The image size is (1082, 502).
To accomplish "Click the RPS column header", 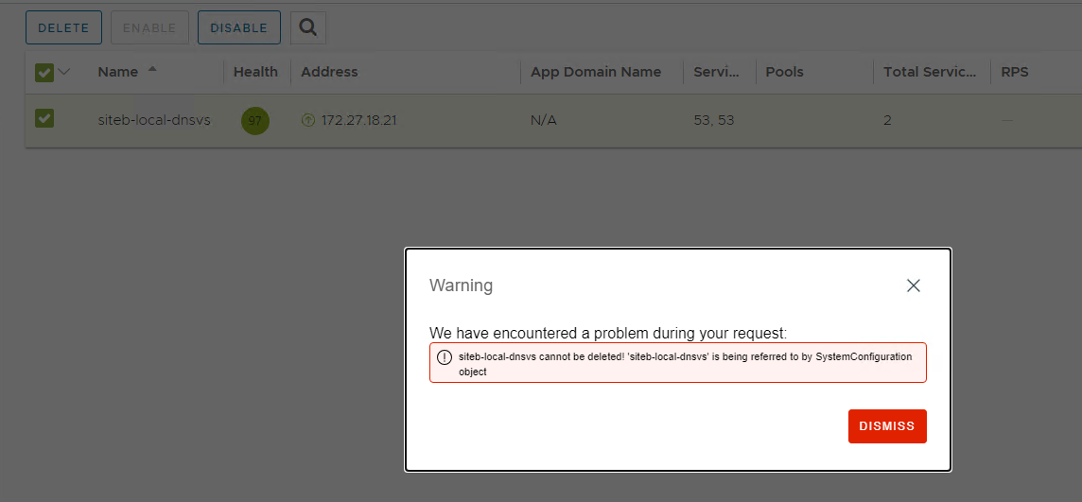I will point(1014,72).
